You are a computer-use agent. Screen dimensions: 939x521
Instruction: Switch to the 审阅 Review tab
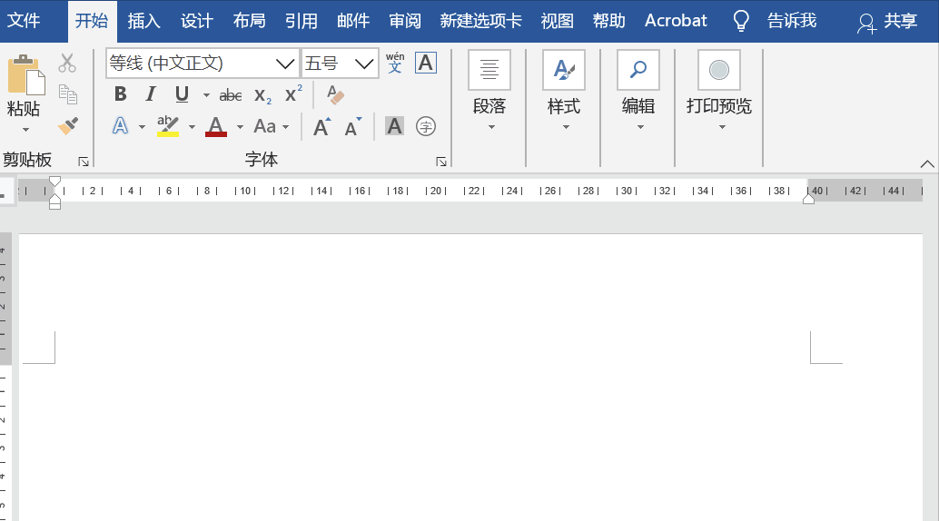point(405,21)
